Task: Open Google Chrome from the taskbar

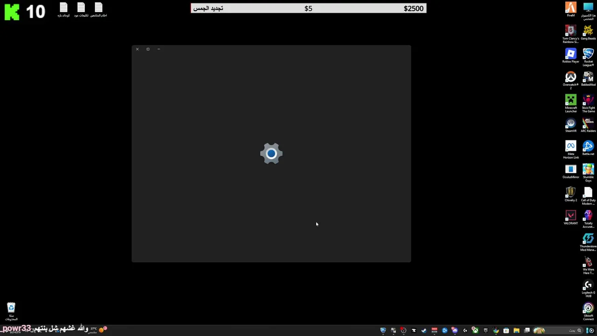Action: [496, 330]
